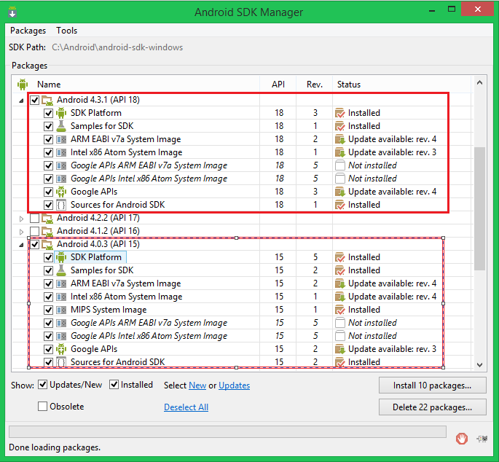Click the Deselect All link
The width and height of the screenshot is (499, 462).
click(186, 407)
